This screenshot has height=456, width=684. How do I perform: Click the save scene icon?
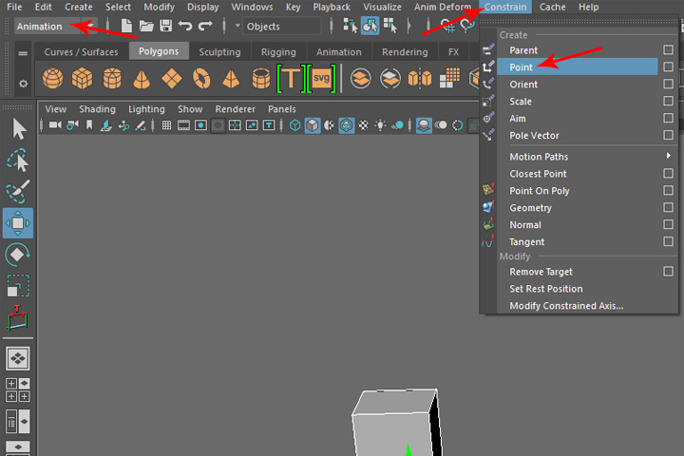point(166,27)
